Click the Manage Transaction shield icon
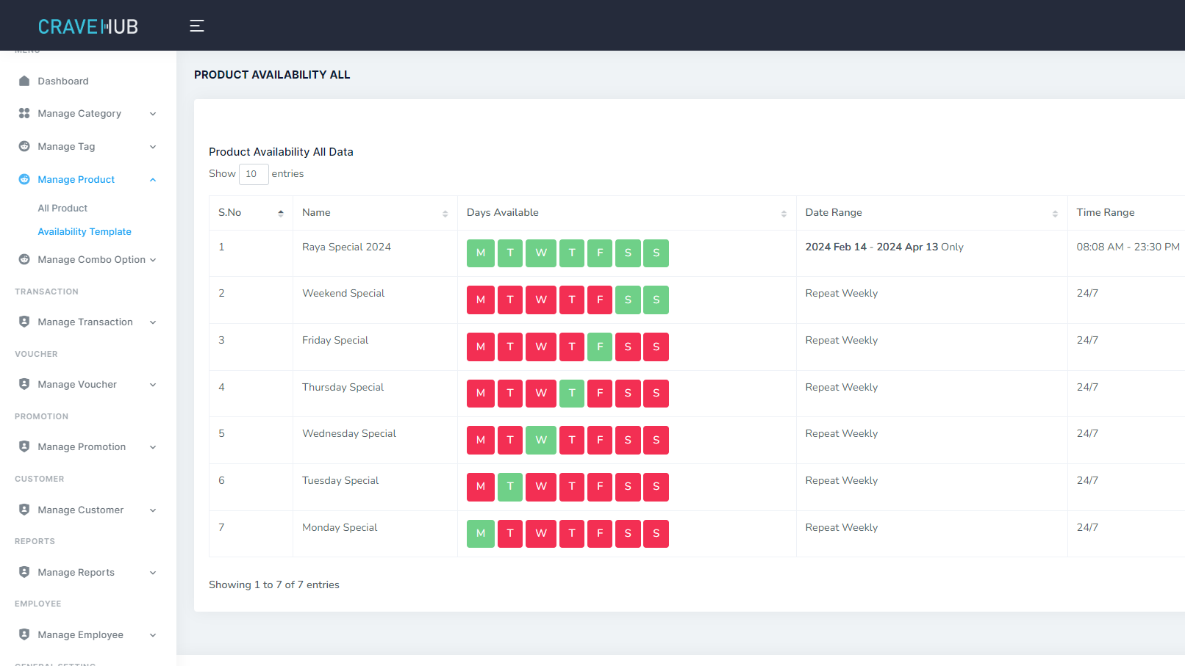 (x=24, y=322)
